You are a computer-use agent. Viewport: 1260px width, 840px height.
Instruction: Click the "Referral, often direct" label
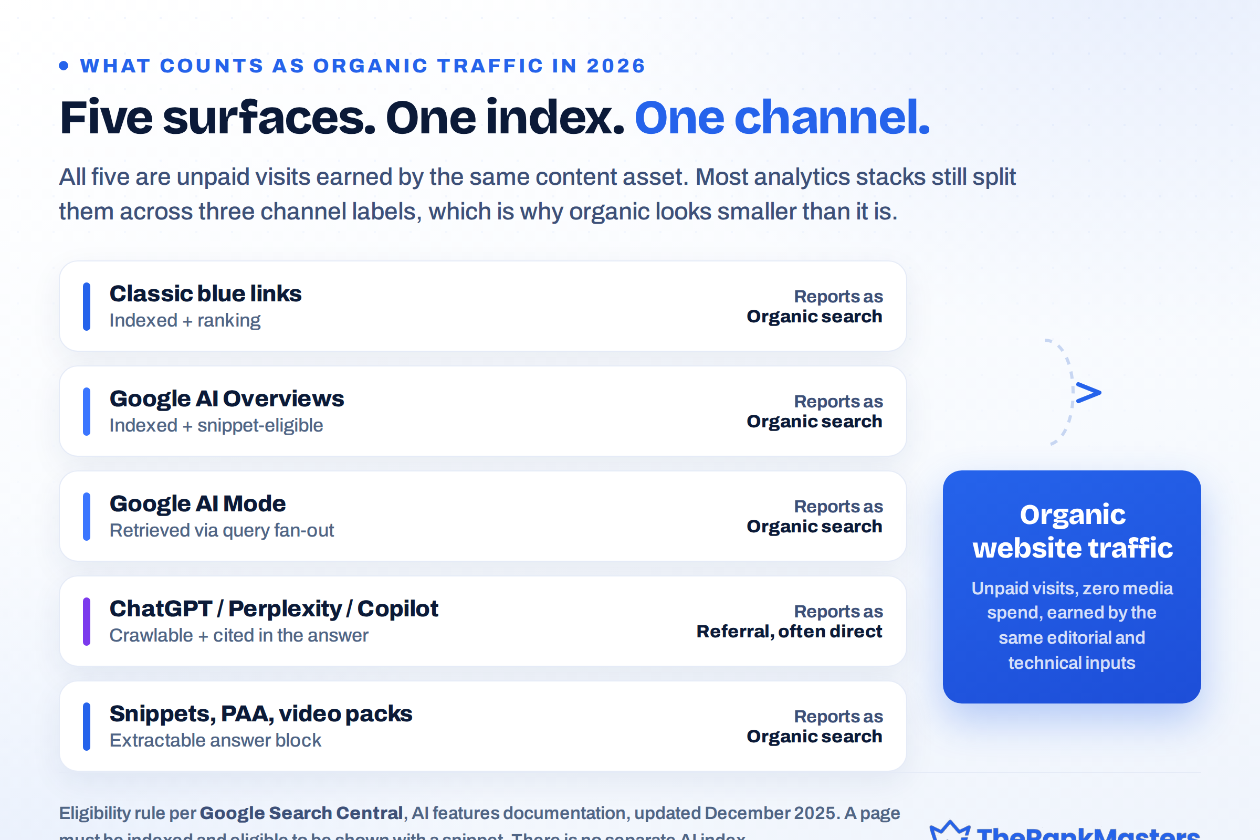pyautogui.click(x=789, y=632)
